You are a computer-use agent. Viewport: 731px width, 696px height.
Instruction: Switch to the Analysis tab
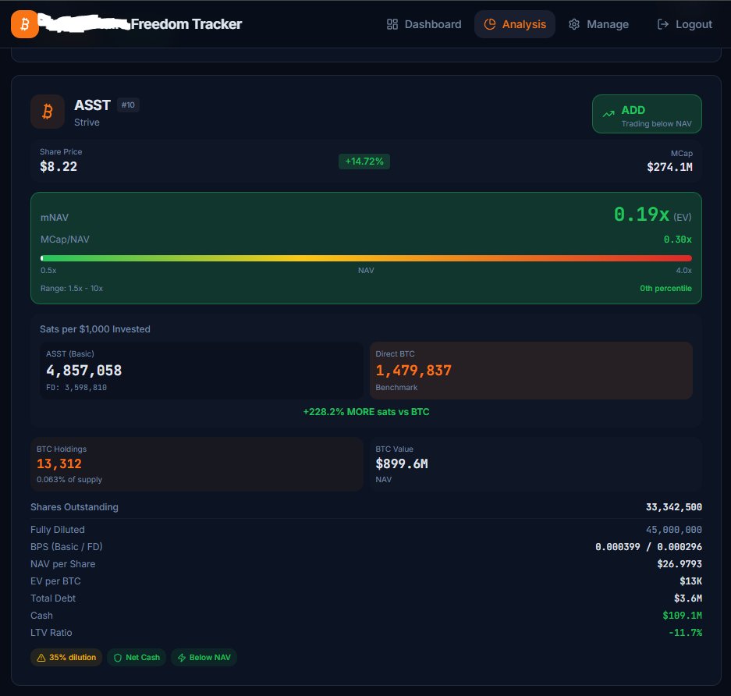[x=515, y=24]
